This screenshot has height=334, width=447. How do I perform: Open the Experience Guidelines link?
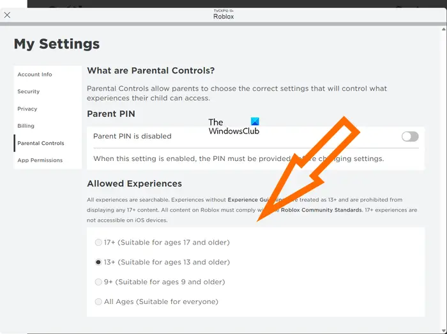[x=250, y=200]
